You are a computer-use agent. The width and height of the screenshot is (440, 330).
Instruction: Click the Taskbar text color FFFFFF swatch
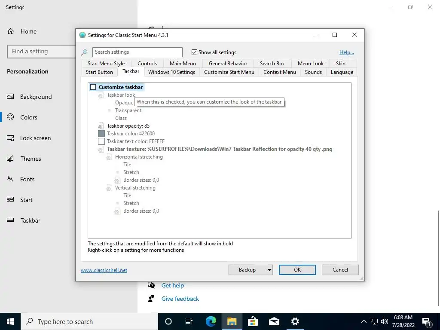point(101,141)
